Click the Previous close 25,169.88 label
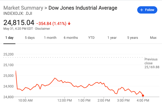 click(x=152, y=63)
